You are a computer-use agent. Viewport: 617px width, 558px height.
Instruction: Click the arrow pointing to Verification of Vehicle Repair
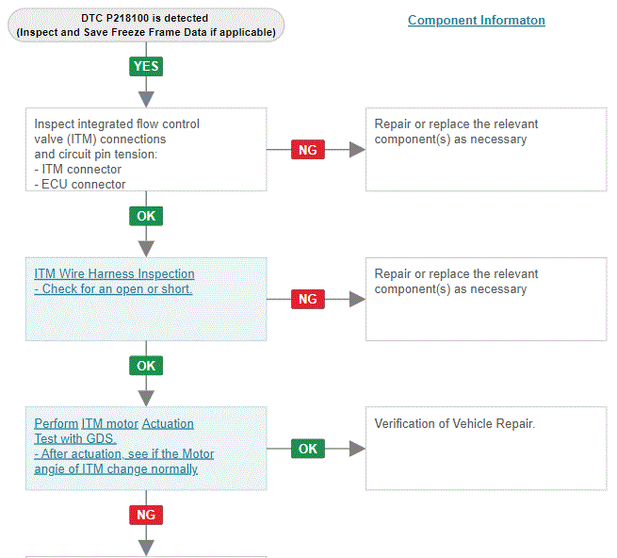(357, 449)
